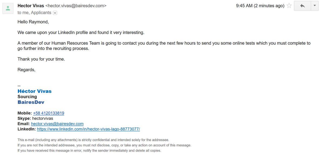Click the LinkedIn profile sentence in body
324x156 pixels.
tap(81, 33)
